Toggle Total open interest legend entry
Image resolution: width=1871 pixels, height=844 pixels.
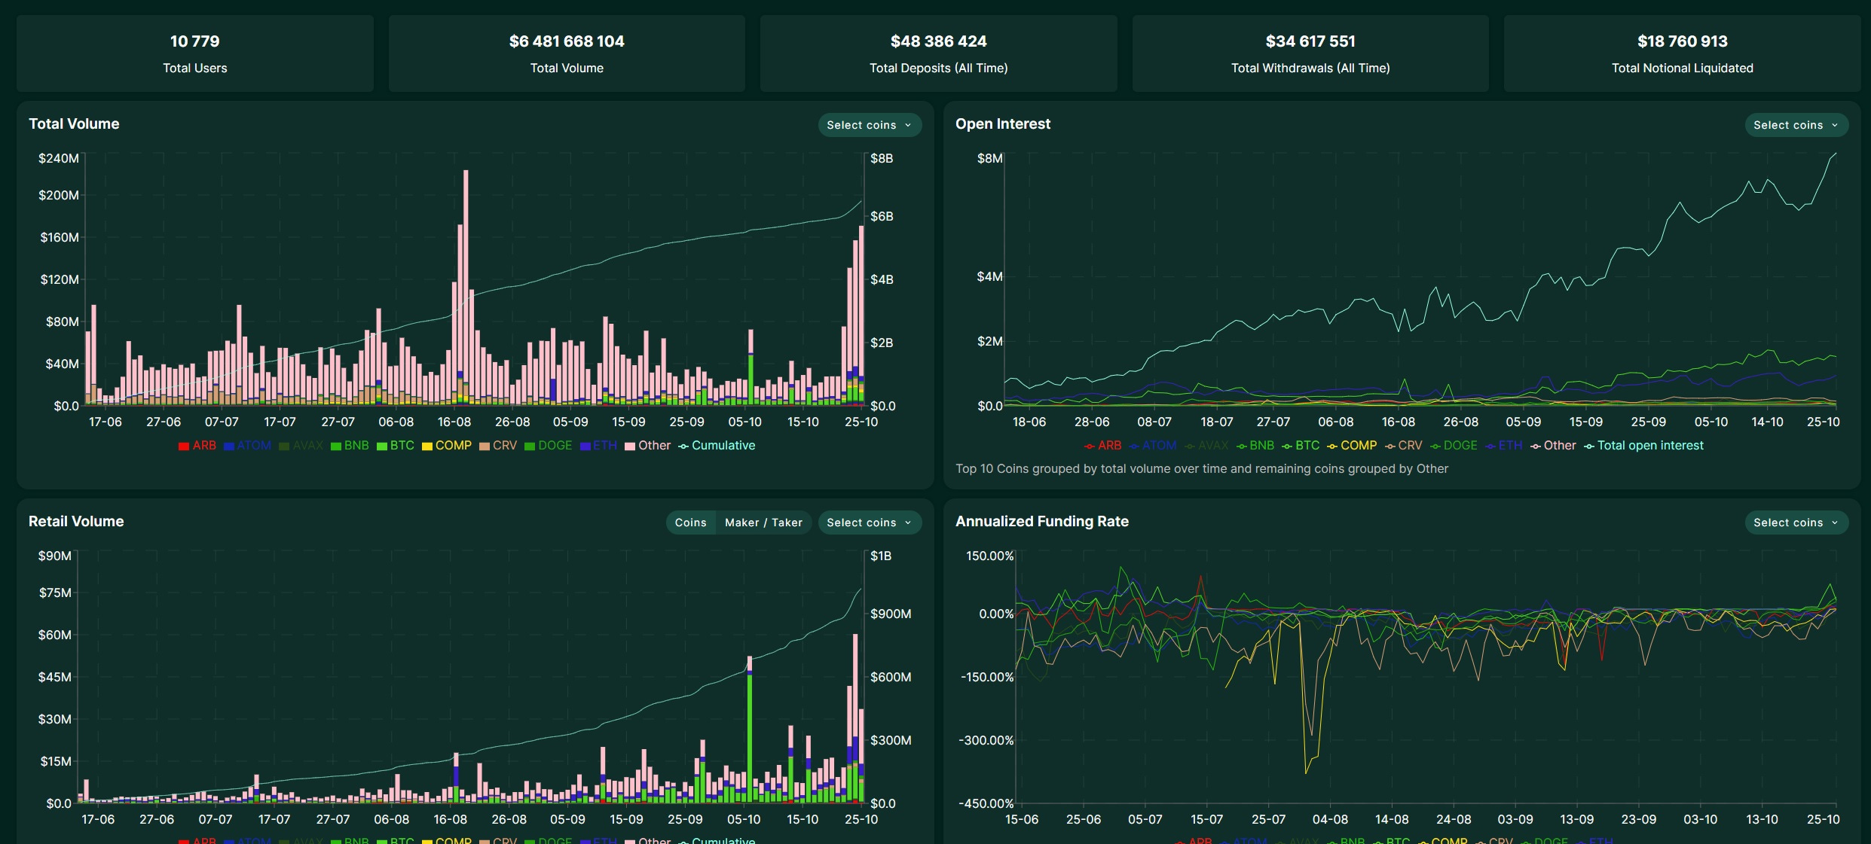[1643, 446]
